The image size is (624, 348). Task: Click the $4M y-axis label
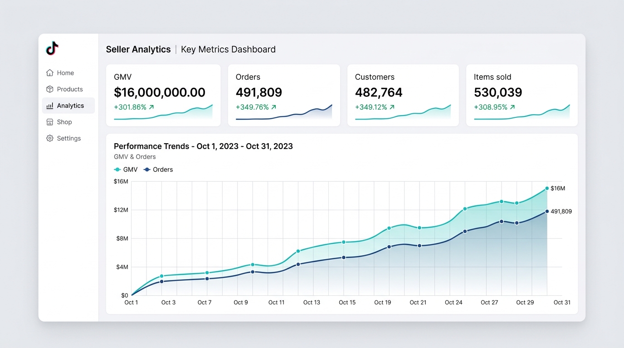[x=122, y=267]
